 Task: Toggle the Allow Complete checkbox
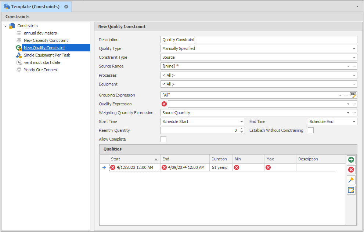(163, 139)
